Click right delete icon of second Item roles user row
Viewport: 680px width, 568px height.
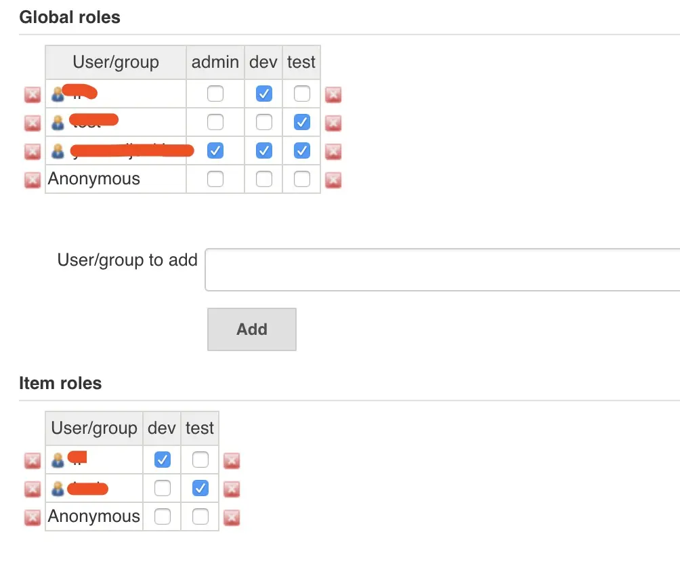232,489
